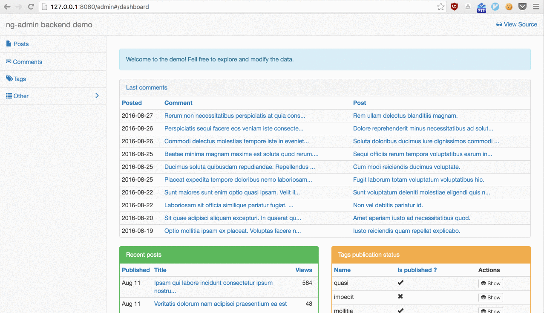Expand the Other menu chevron

tap(97, 96)
